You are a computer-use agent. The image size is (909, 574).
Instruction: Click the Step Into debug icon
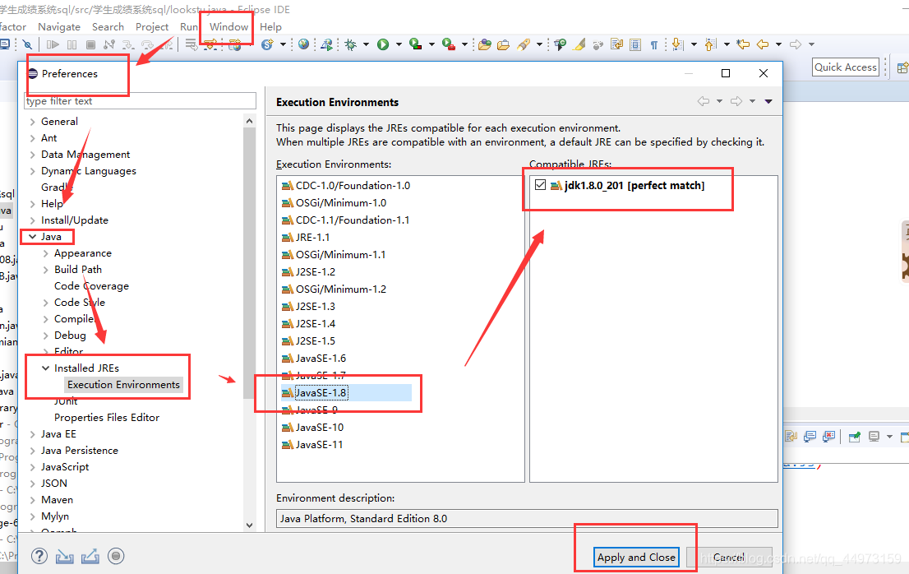[128, 44]
